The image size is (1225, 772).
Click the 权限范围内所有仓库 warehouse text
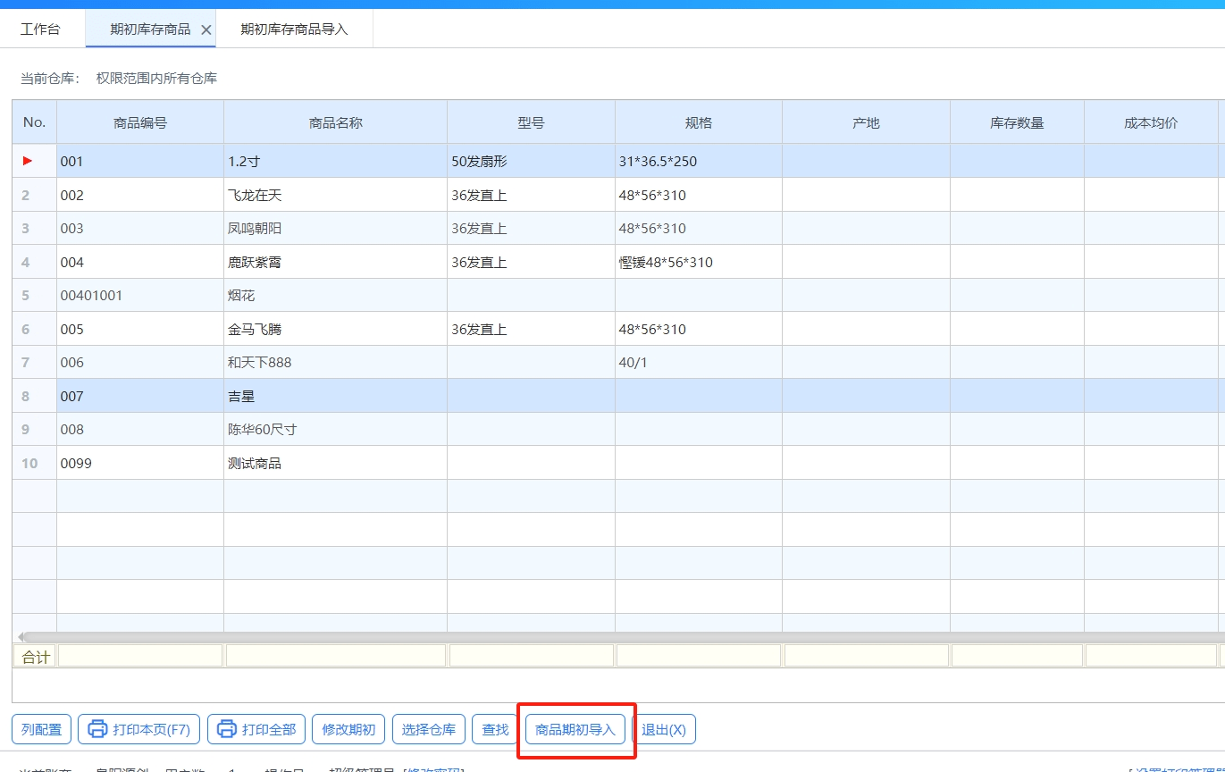tap(156, 79)
